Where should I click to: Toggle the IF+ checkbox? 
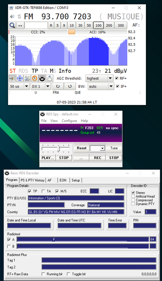pos(118,86)
